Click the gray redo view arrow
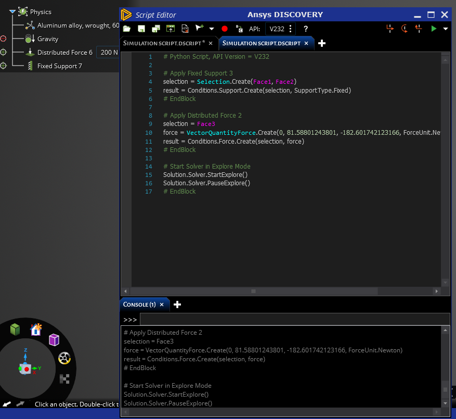This screenshot has width=456, height=419. click(20, 404)
